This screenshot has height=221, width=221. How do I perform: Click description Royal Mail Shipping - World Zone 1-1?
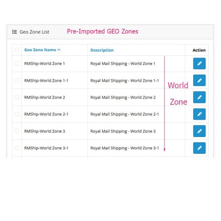coord(125,81)
